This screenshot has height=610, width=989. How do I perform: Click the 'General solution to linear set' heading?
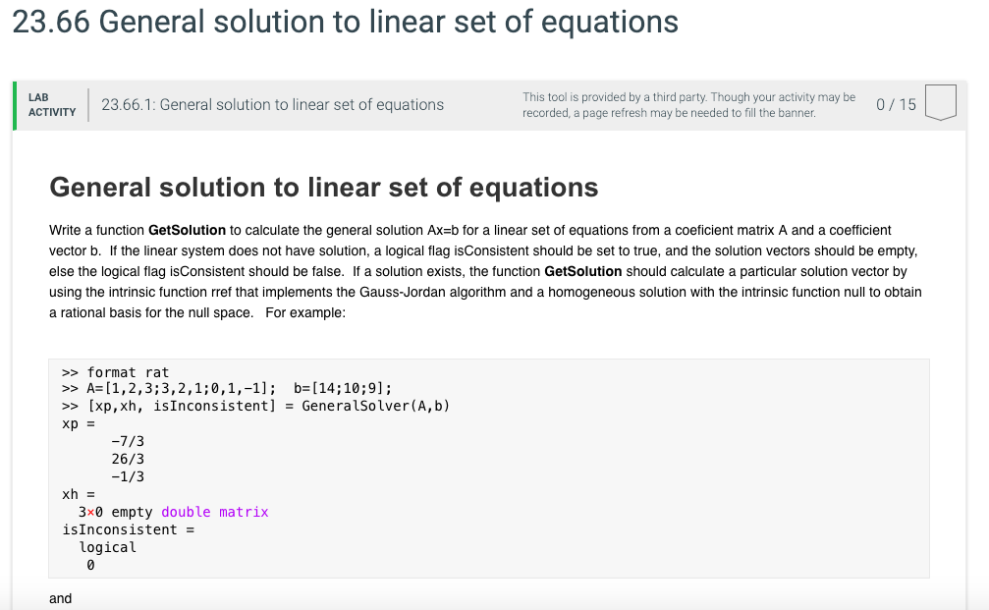(x=325, y=187)
